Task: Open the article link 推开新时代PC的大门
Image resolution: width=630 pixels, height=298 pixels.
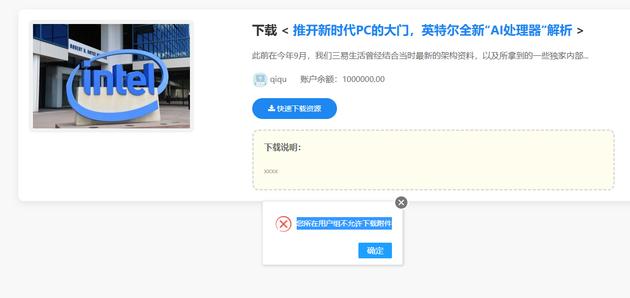Action: tap(432, 30)
